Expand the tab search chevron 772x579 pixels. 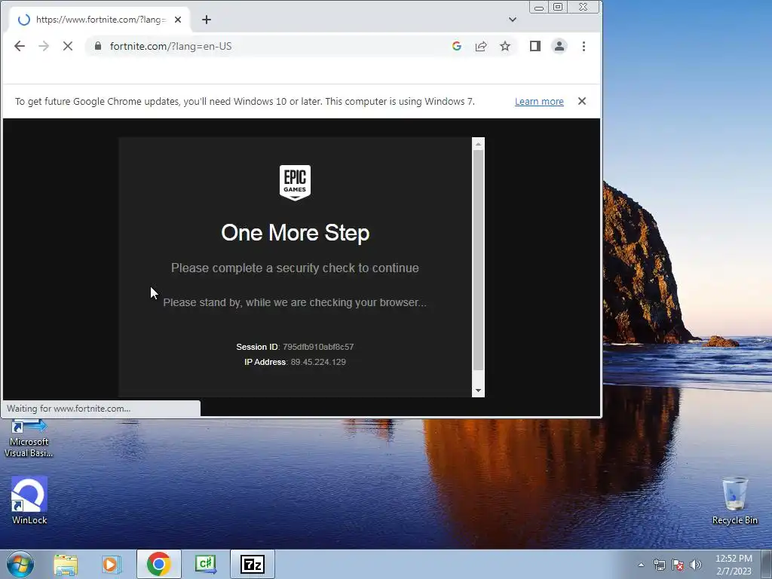point(513,20)
